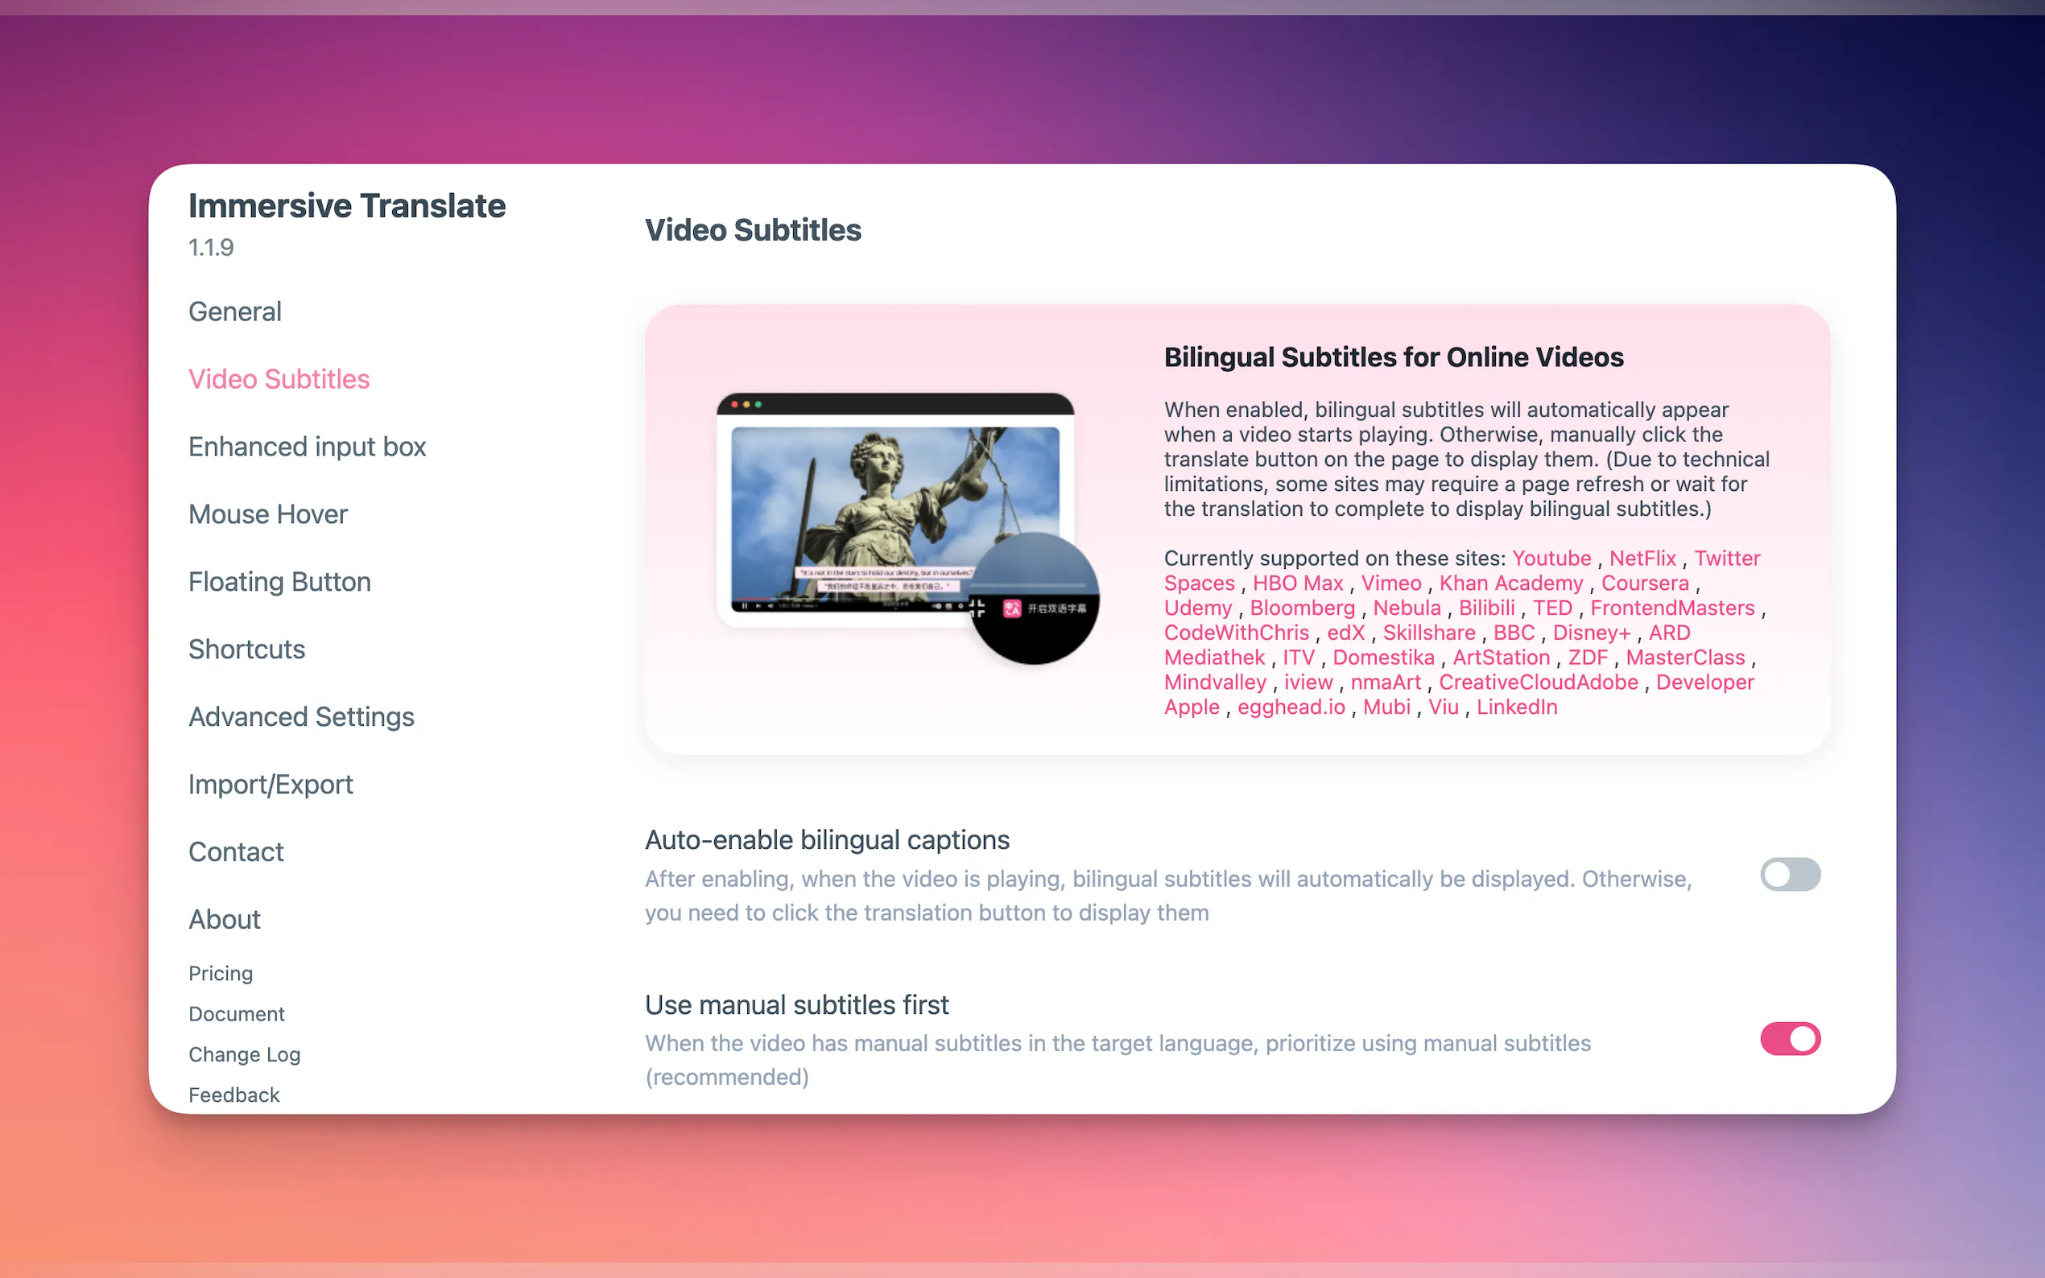Click the Khan Academy site link
This screenshot has width=2045, height=1278.
[1510, 583]
